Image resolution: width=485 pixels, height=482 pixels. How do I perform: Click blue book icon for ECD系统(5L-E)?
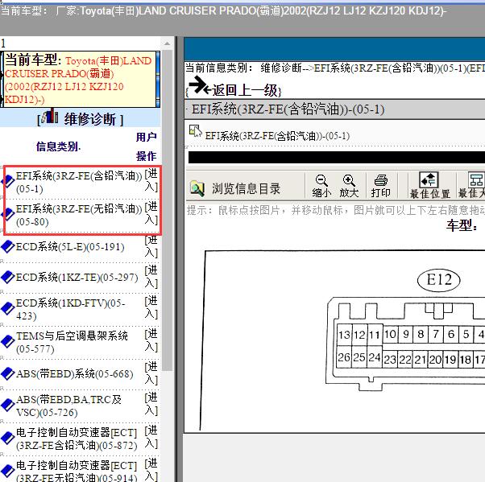pyautogui.click(x=8, y=247)
